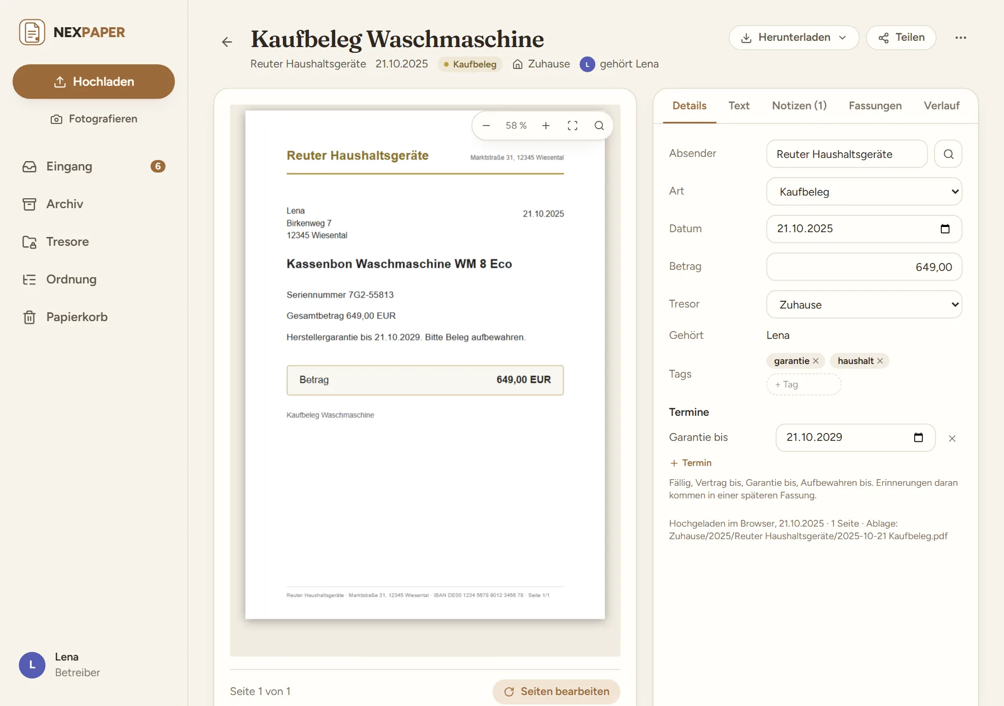Screen dimensions: 1004x706
Task: Click the NEXPAPER logo
Action: click(x=72, y=32)
